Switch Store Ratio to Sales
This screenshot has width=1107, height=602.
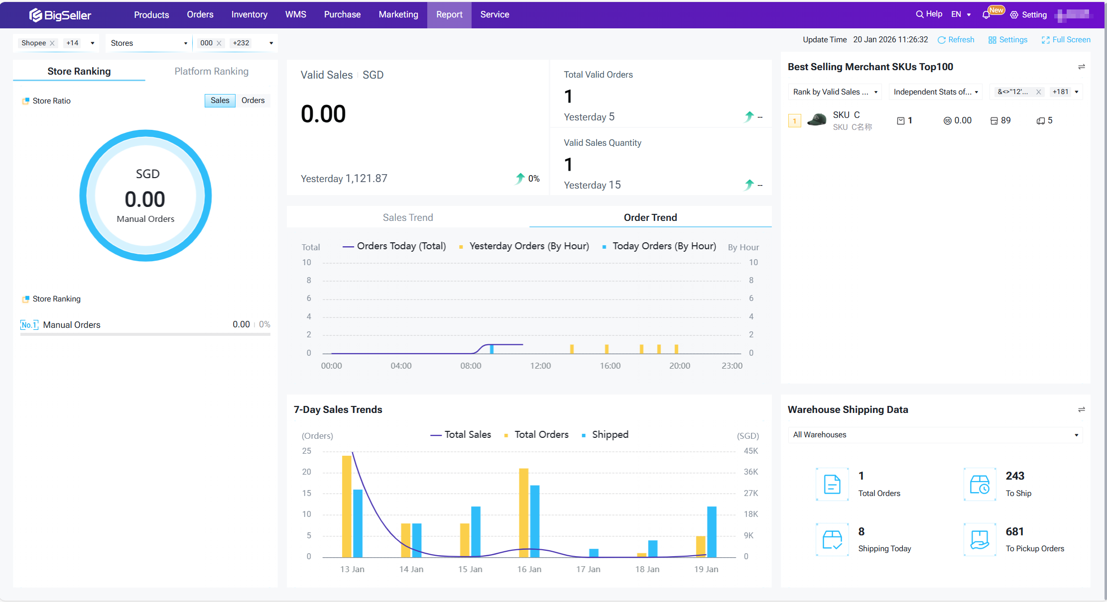pyautogui.click(x=220, y=100)
